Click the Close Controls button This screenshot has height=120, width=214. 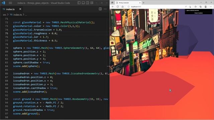[x=198, y=13]
